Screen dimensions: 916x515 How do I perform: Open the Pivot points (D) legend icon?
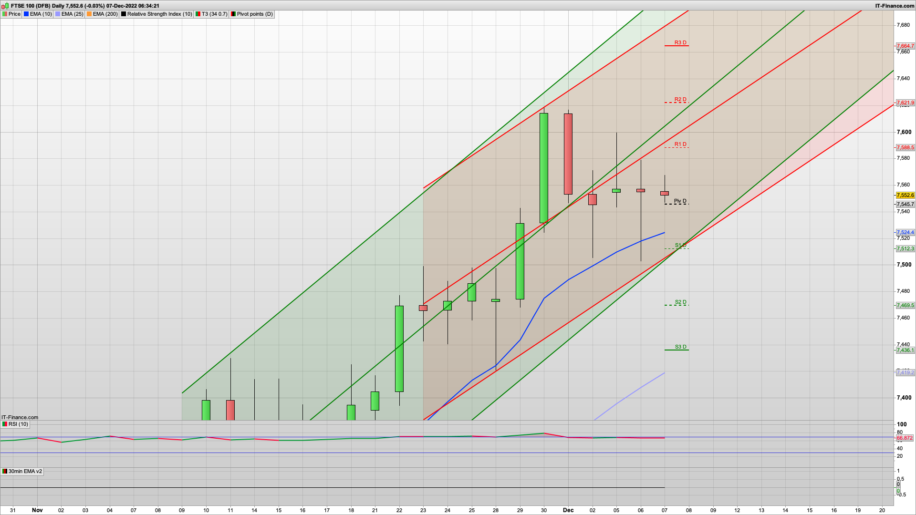point(232,14)
